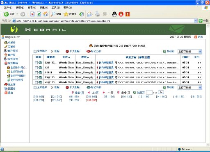Click pagination Go button
210x152 pixels.
[161, 93]
